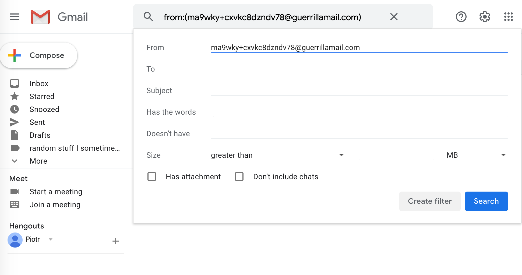Start a meeting in Meet
The height and width of the screenshot is (275, 522).
coord(56,192)
